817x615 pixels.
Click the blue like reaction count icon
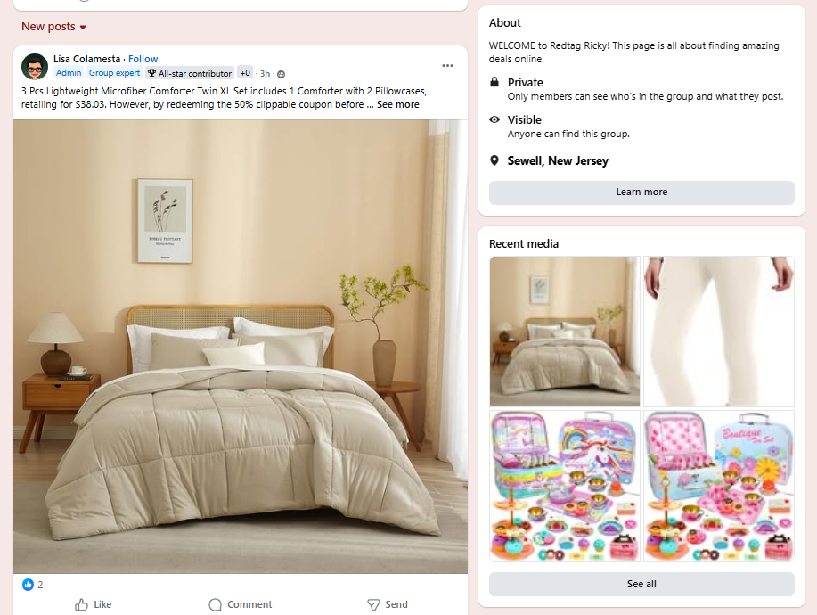(x=28, y=585)
